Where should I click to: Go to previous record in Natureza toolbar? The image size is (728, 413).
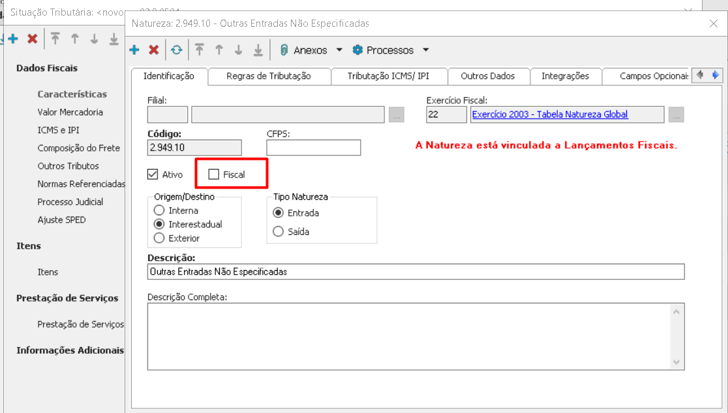coord(219,50)
